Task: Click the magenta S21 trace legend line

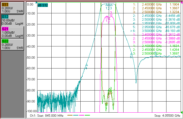Action: [81, 115]
